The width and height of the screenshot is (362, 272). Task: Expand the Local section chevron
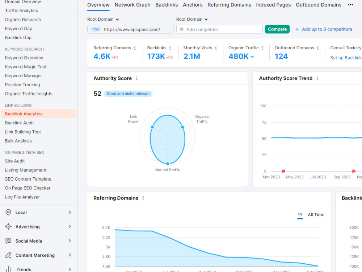(x=70, y=212)
